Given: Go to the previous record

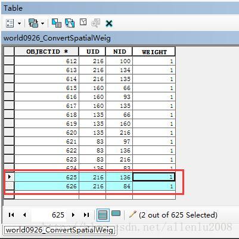Looking at the screenshot, I should pos(24,215).
